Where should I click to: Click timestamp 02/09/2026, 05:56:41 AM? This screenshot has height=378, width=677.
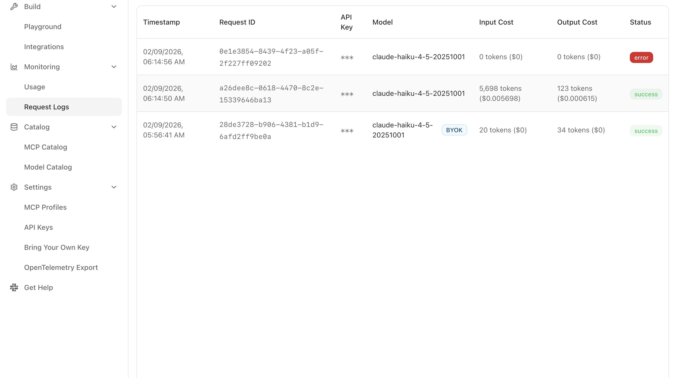pos(164,130)
